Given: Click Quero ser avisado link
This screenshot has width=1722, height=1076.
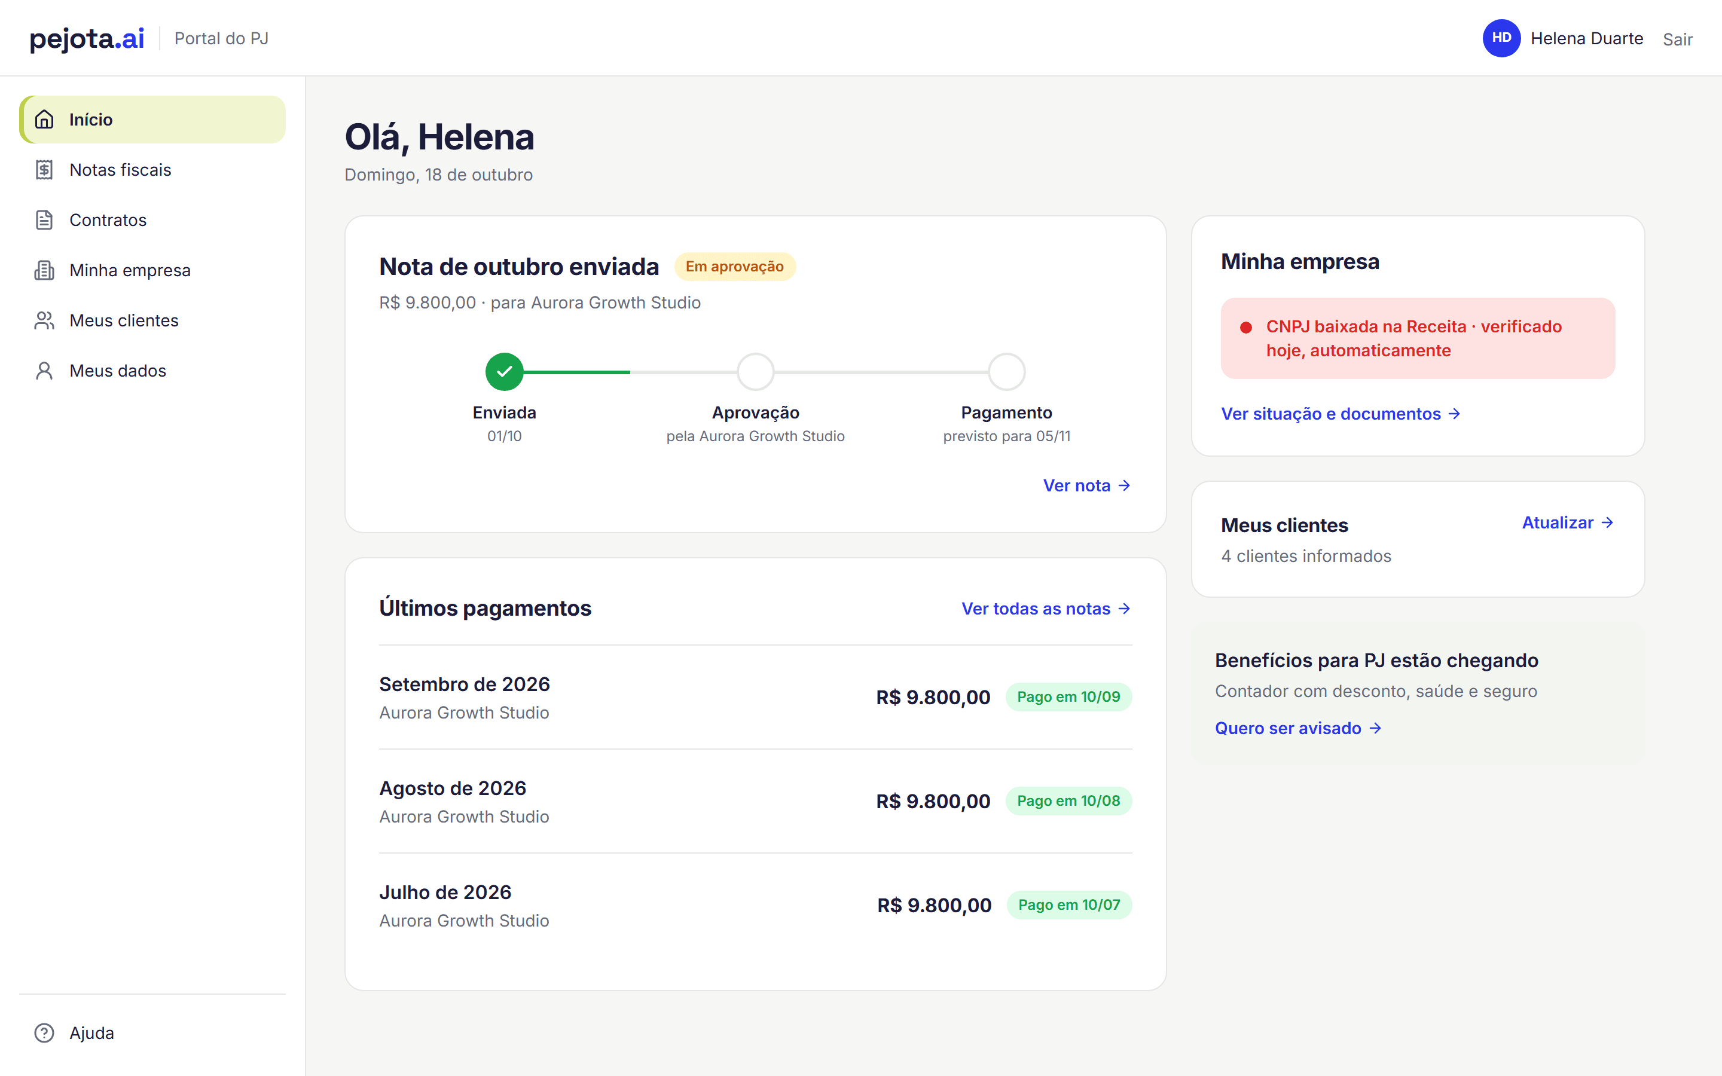Looking at the screenshot, I should (1298, 728).
